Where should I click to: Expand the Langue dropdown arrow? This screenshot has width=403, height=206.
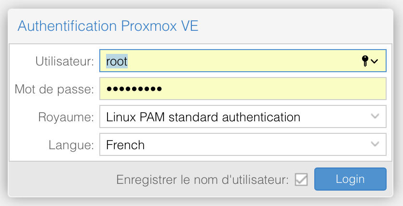pos(375,144)
